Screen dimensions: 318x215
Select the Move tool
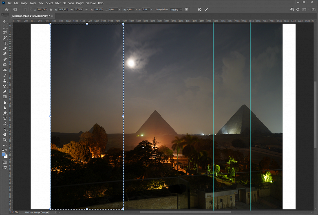click(5, 22)
